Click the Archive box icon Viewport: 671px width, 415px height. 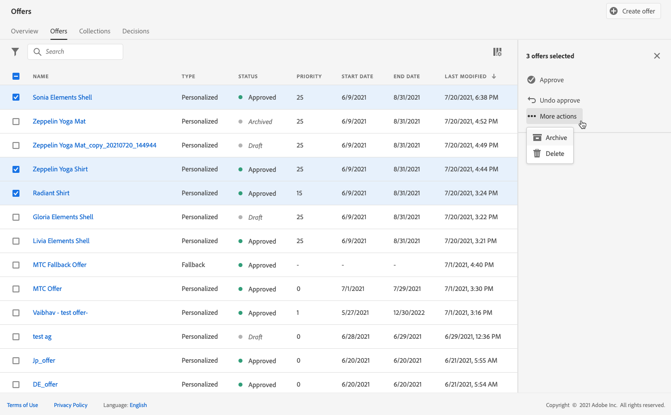[537, 138]
